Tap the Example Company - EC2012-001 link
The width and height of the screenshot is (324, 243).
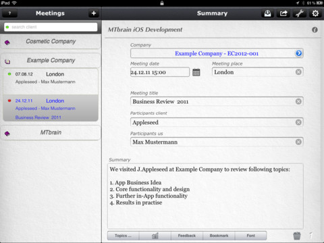pyautogui.click(x=217, y=53)
